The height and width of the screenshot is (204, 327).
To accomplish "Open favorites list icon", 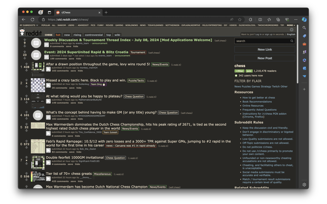I will coord(269,19).
